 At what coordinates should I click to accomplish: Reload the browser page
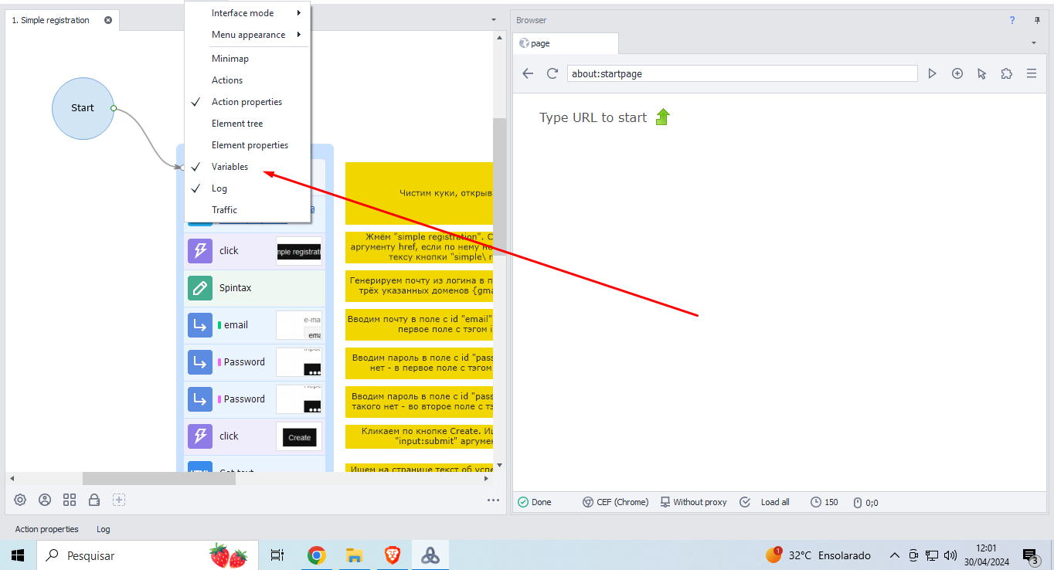click(x=552, y=73)
